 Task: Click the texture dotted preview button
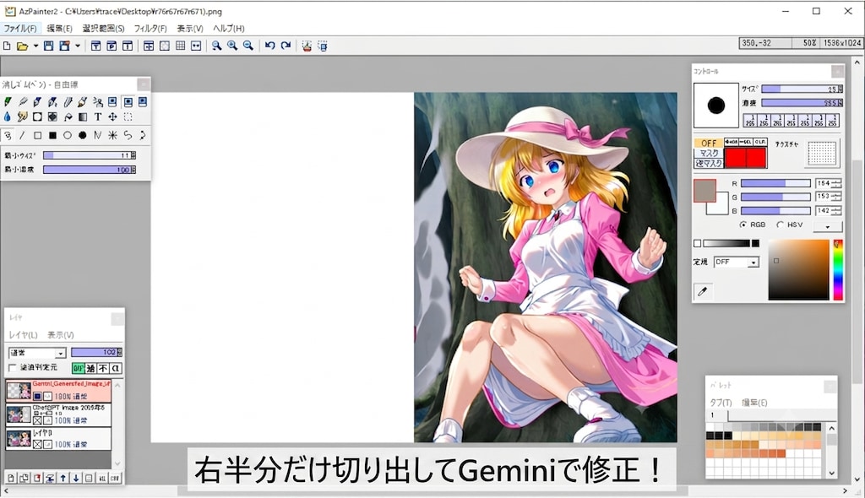click(x=822, y=154)
